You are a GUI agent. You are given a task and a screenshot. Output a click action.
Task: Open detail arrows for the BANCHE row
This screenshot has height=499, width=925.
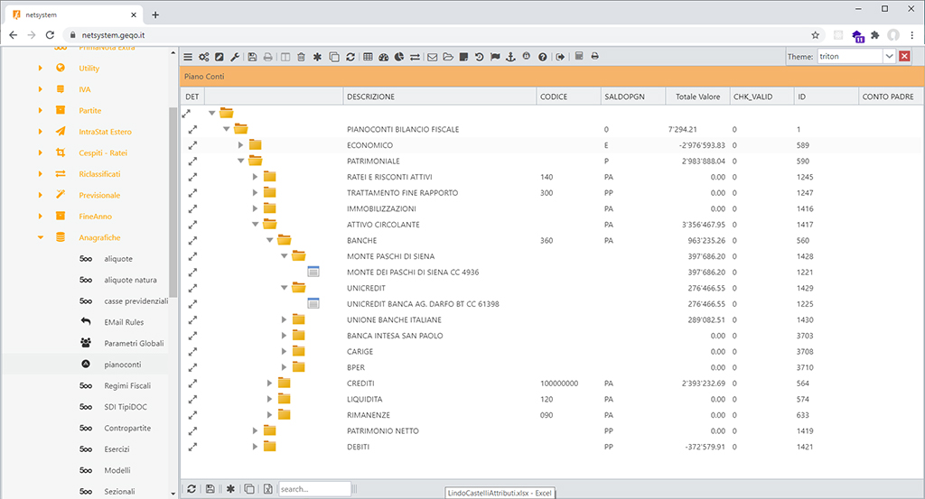pos(192,241)
